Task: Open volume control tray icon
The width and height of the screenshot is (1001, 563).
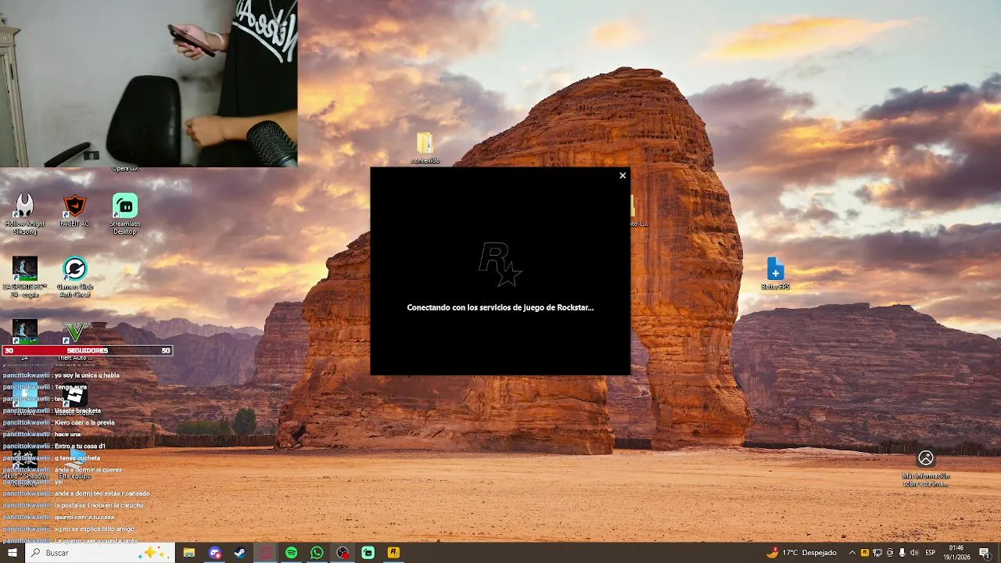Action: 914,553
